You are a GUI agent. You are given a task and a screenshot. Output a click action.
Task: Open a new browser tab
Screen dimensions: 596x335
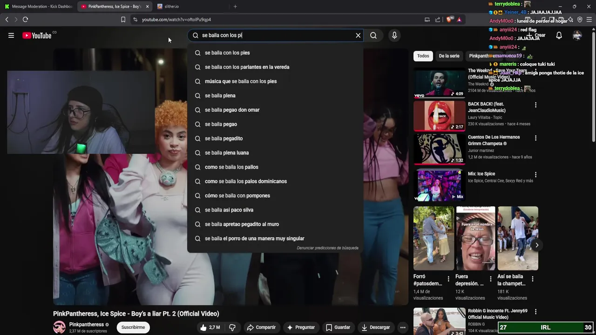235,7
